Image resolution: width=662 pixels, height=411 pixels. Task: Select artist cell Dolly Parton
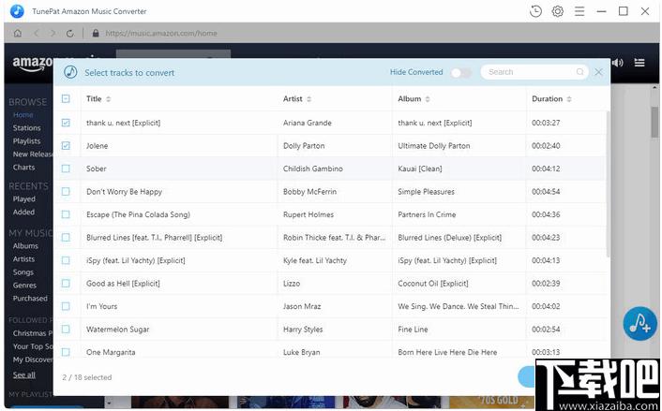point(304,146)
